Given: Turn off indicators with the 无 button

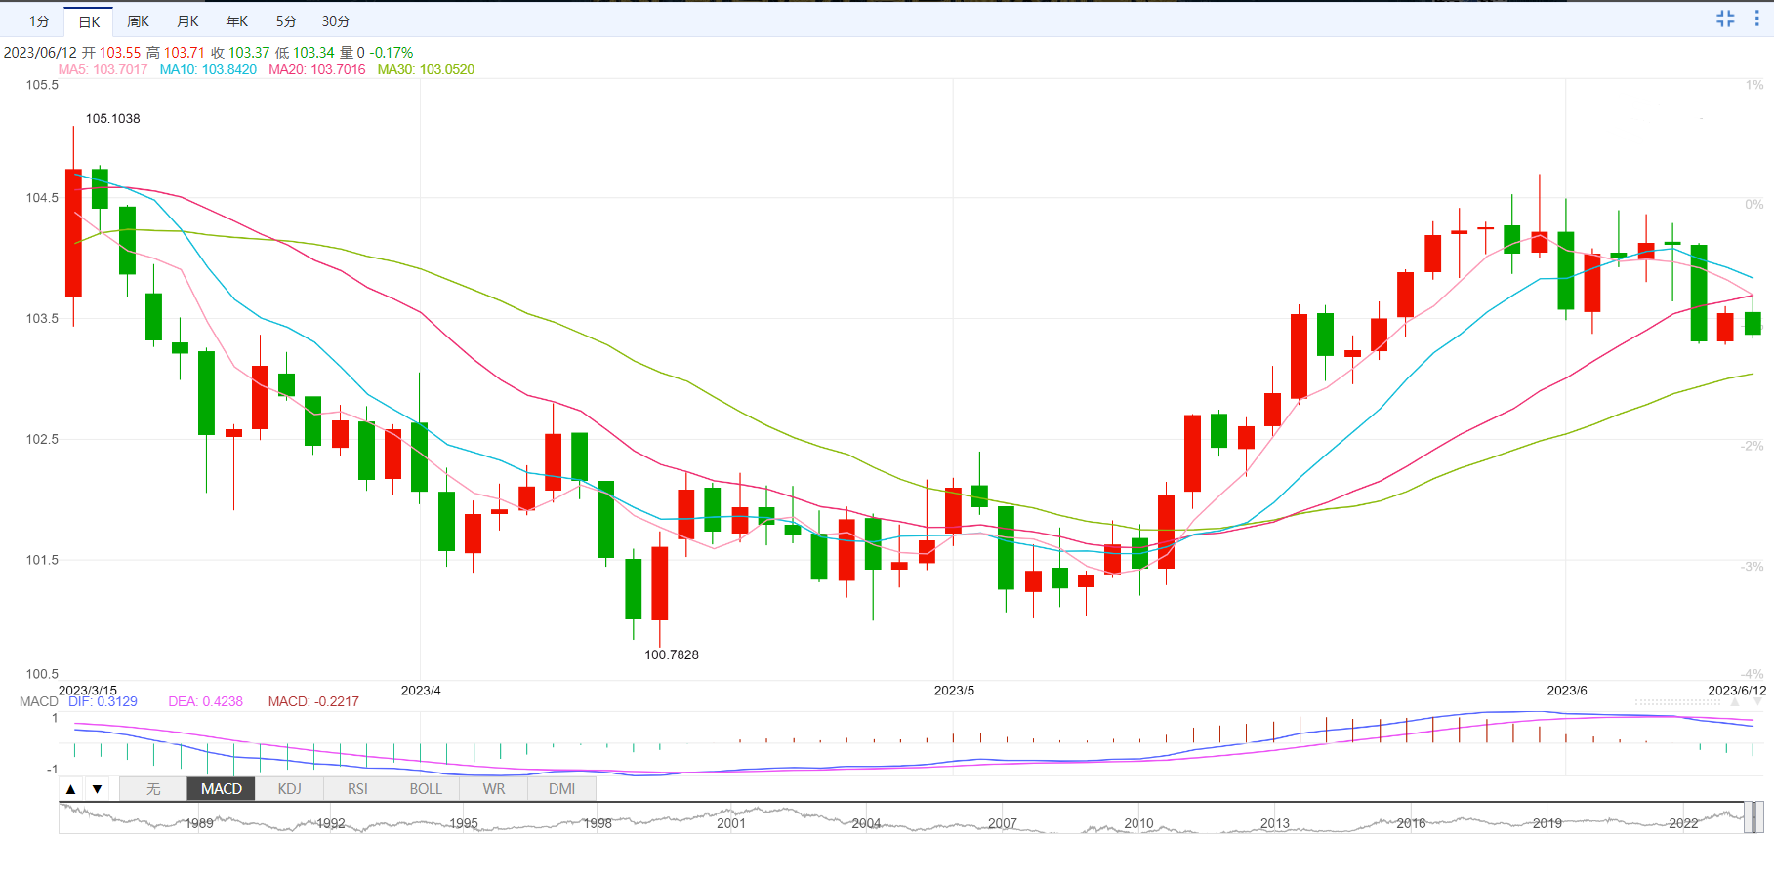Looking at the screenshot, I should pyautogui.click(x=153, y=789).
